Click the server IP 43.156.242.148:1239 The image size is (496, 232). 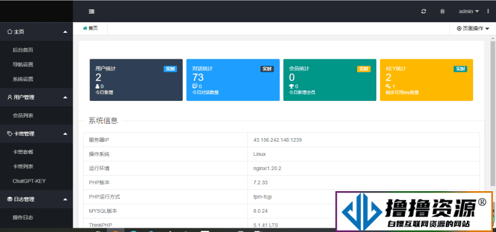coord(277,140)
